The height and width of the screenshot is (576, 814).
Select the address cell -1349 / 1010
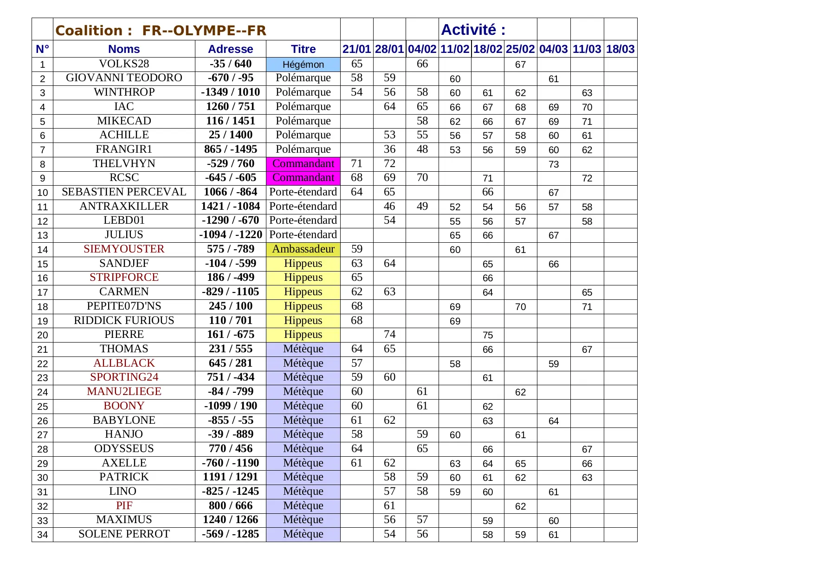pos(230,92)
